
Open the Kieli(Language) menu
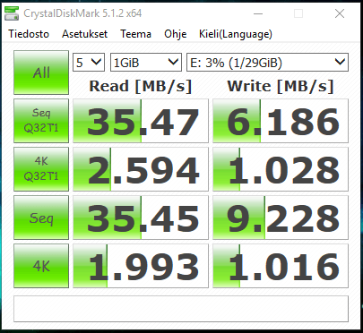pyautogui.click(x=236, y=34)
